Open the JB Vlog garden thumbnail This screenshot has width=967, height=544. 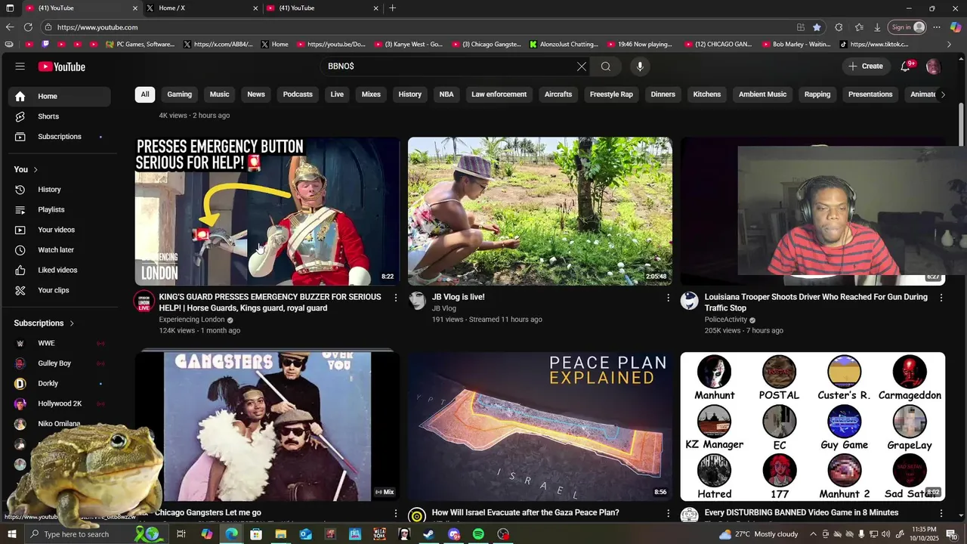click(x=540, y=212)
